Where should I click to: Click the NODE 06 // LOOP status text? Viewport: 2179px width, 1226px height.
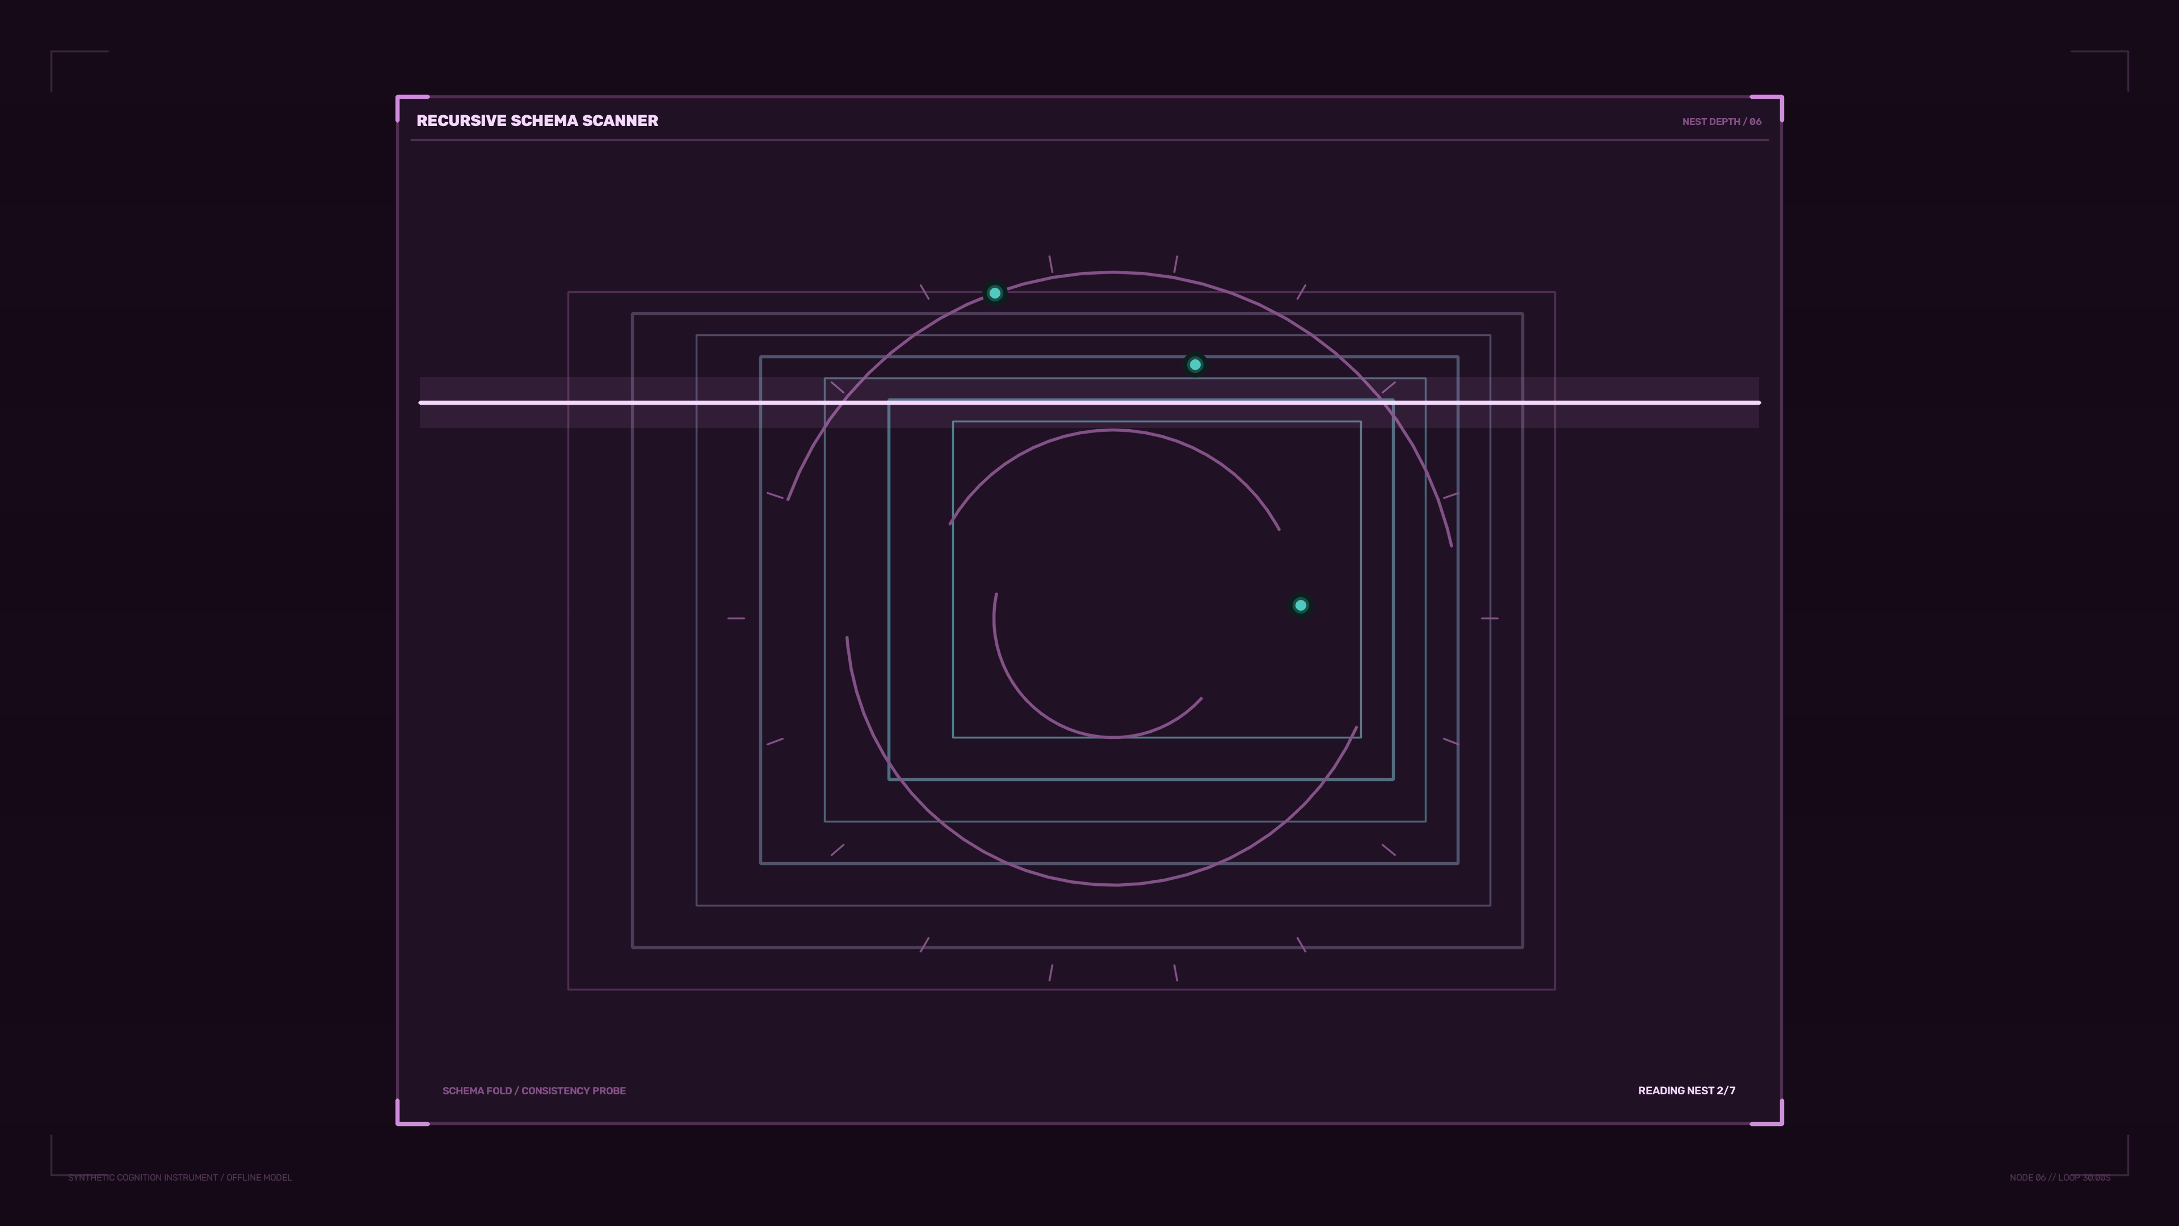click(x=2060, y=1178)
